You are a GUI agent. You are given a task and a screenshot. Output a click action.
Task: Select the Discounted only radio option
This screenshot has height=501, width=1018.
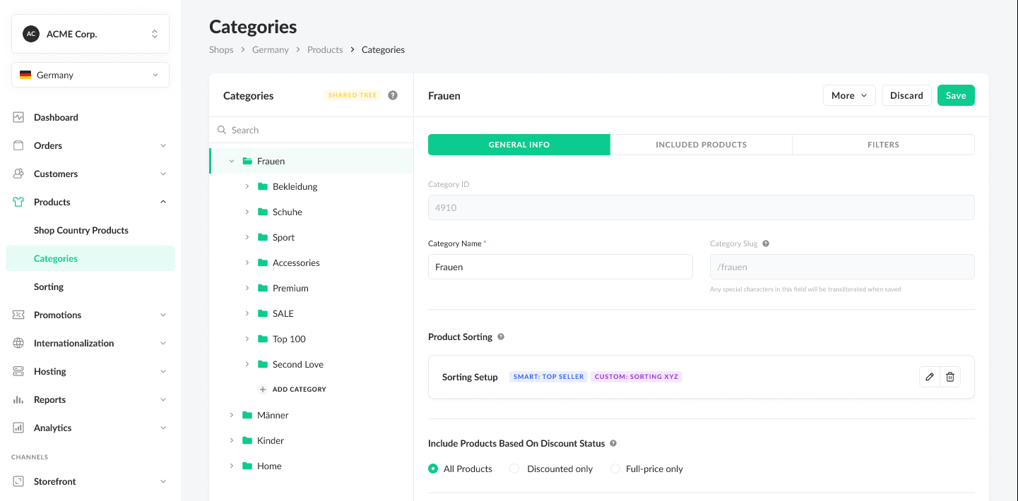click(x=515, y=469)
